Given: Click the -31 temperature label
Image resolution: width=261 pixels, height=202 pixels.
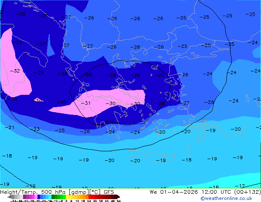Looking at the screenshot, I should point(86,103).
